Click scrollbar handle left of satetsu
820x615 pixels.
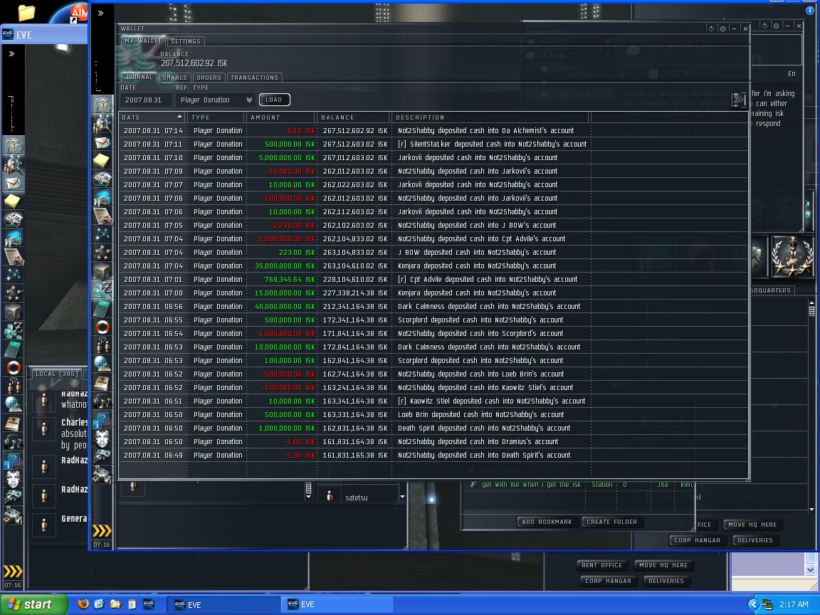pyautogui.click(x=308, y=489)
